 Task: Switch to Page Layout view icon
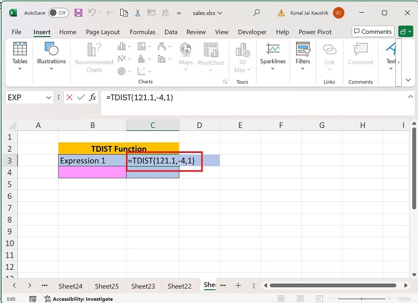(x=300, y=298)
